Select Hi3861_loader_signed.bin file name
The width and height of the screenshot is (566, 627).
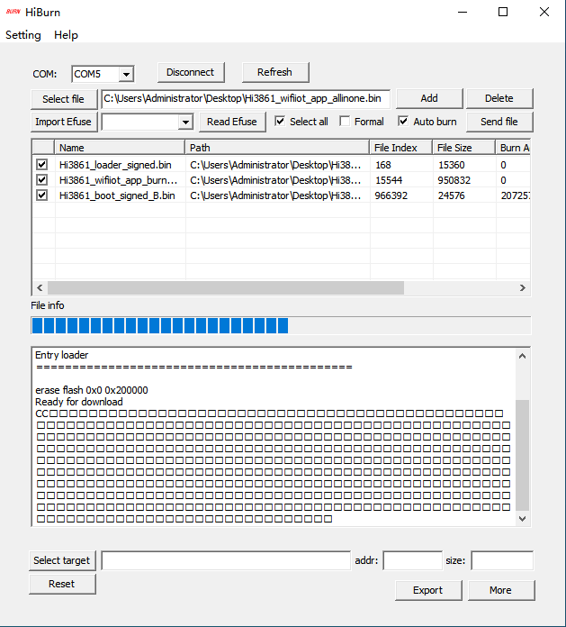pyautogui.click(x=115, y=165)
